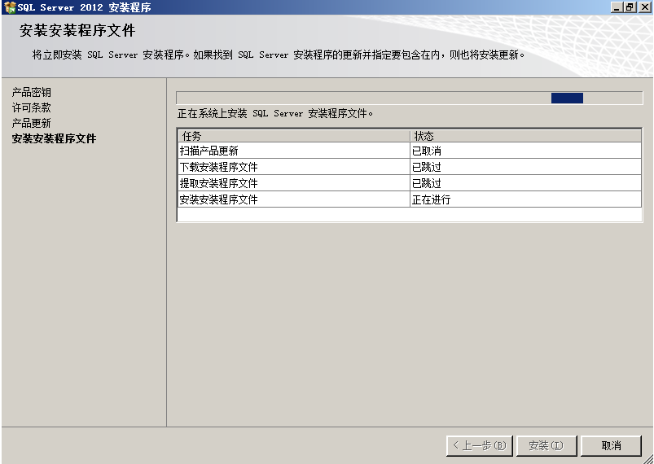Click the 取消 cancel button
This screenshot has height=464, width=654.
(x=611, y=445)
